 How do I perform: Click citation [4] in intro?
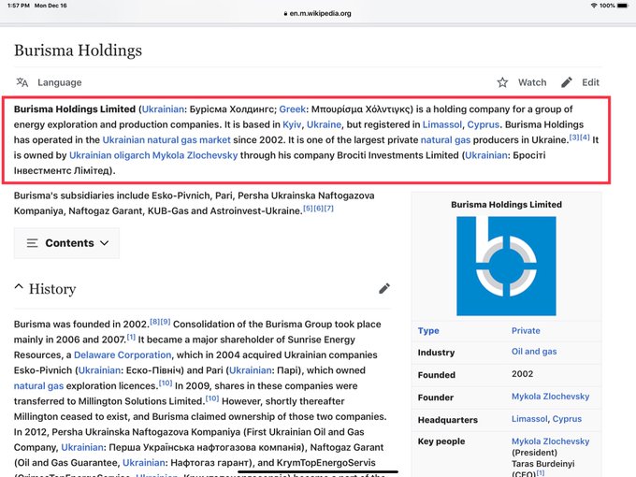click(585, 137)
